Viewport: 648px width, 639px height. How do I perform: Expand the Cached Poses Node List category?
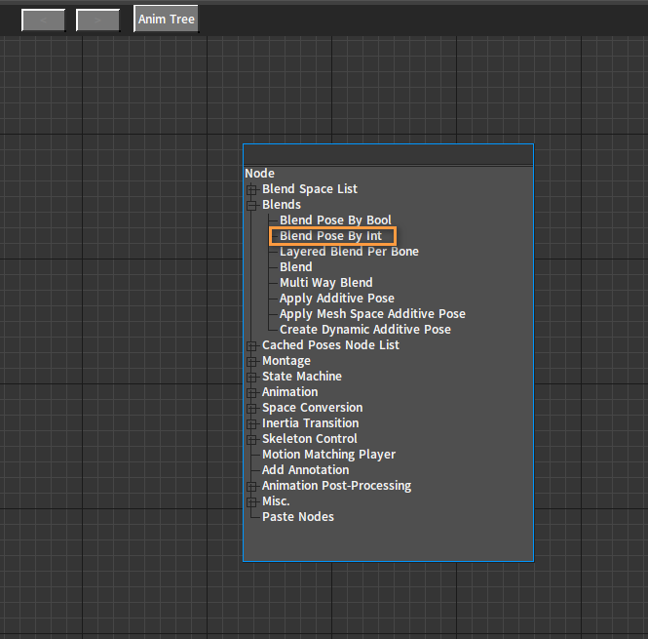[251, 345]
